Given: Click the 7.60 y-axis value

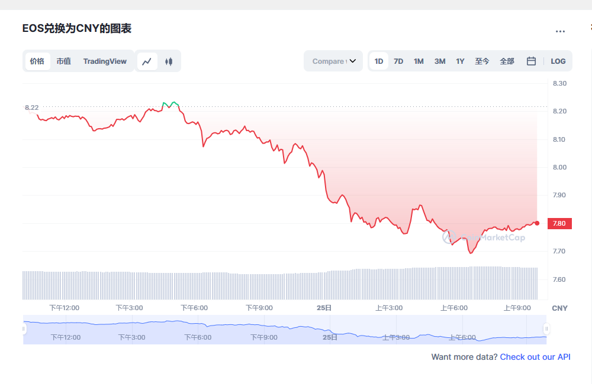Looking at the screenshot, I should 559,279.
